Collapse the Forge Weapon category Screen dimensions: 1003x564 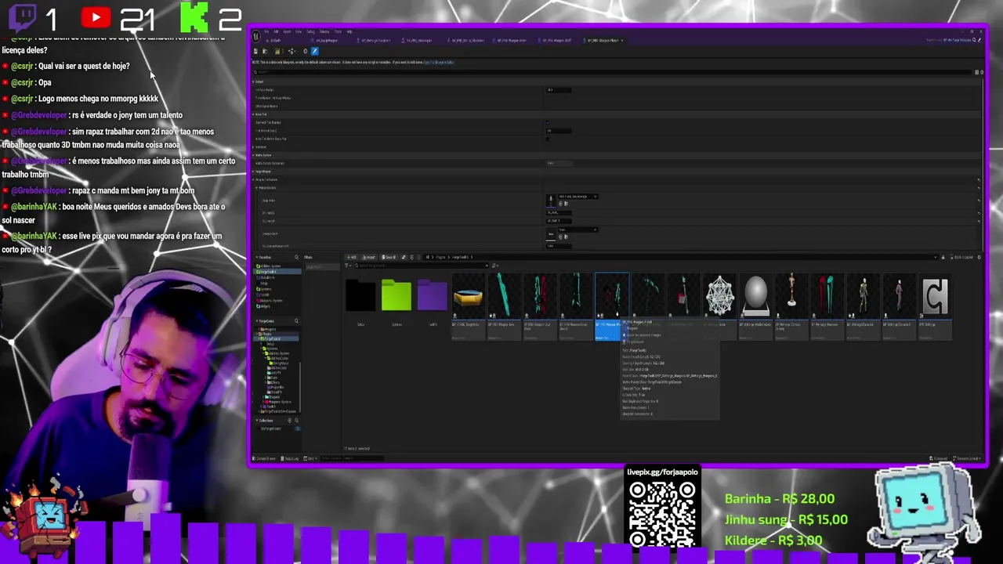253,172
